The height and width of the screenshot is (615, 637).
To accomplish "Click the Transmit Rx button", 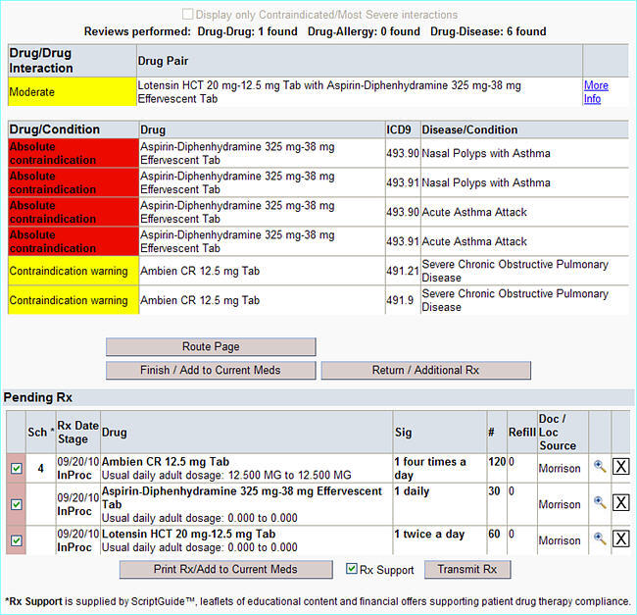I will tap(467, 570).
